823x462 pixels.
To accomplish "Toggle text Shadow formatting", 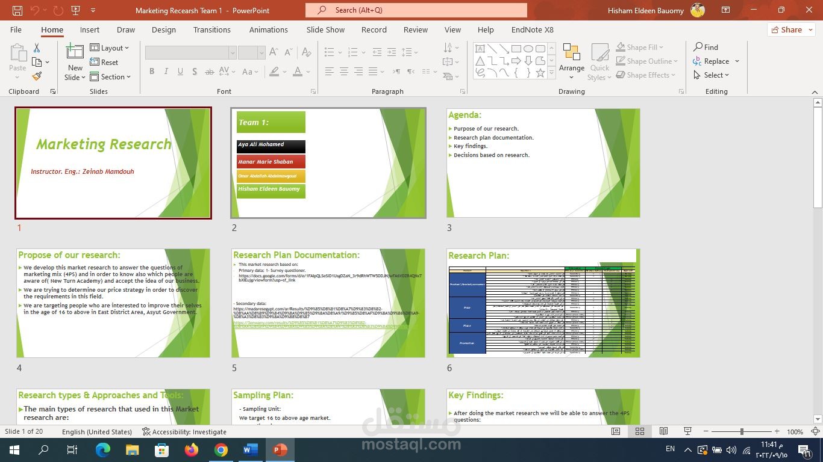I will [194, 72].
